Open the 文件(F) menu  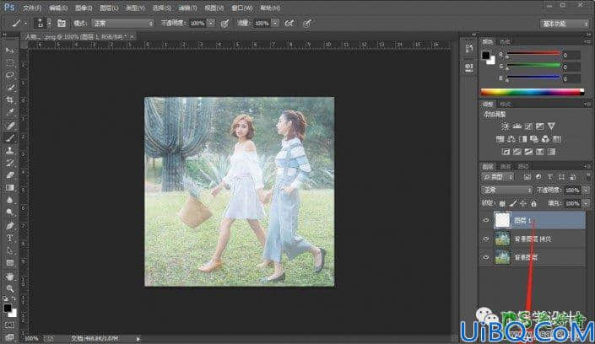click(x=32, y=8)
